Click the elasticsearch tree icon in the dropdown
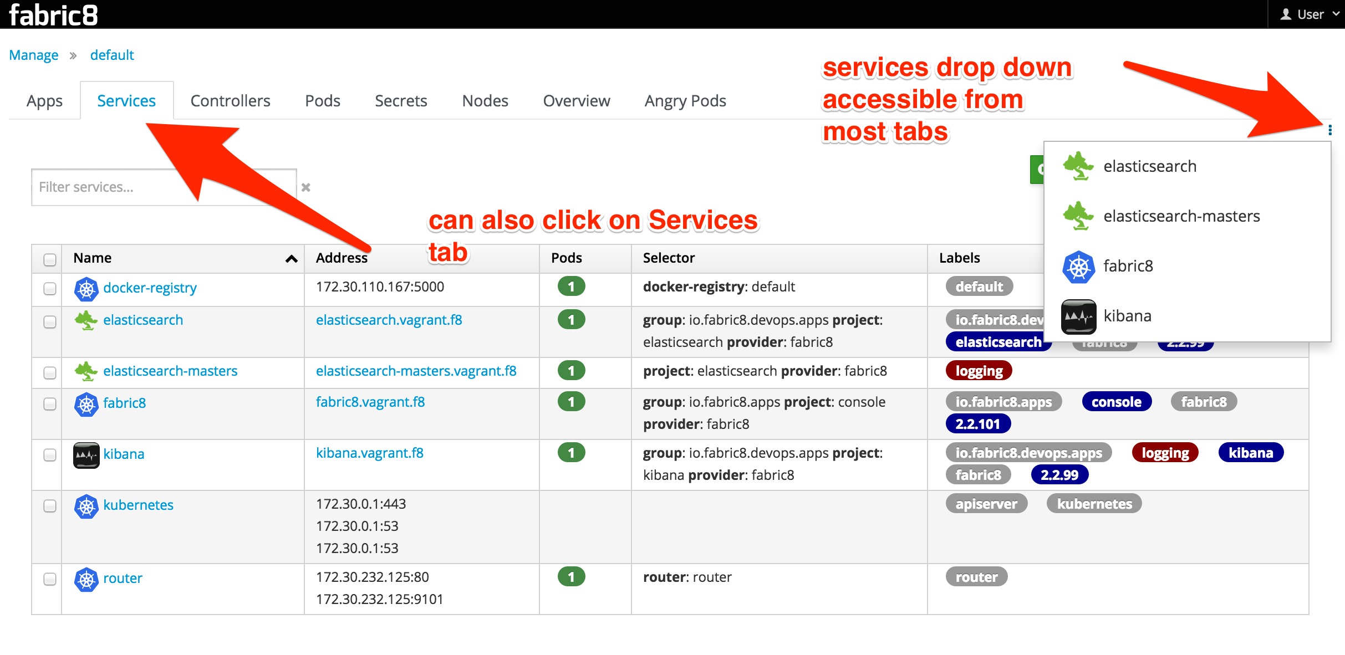 point(1078,166)
